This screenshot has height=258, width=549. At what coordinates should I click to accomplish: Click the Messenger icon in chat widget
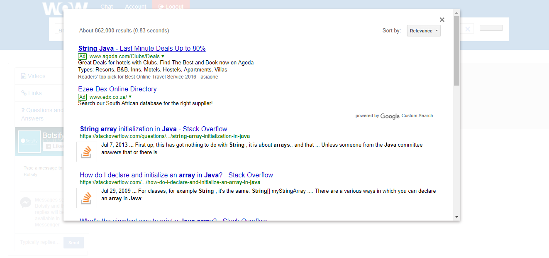pos(25,202)
